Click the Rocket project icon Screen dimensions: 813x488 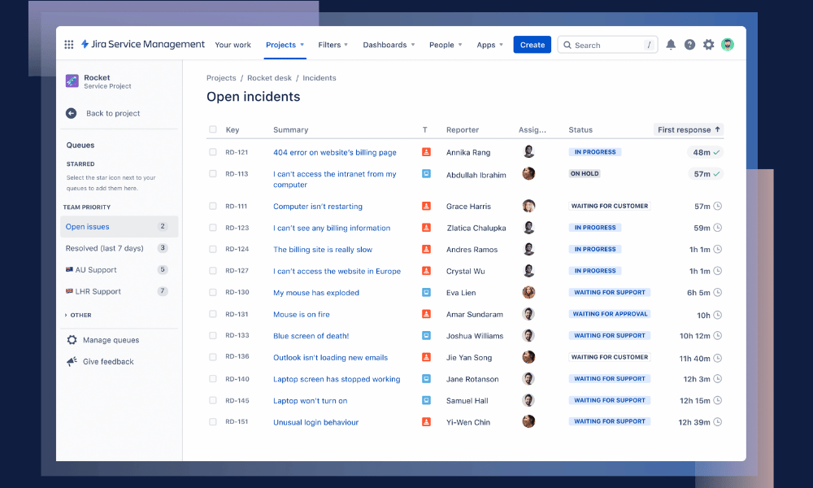72,81
